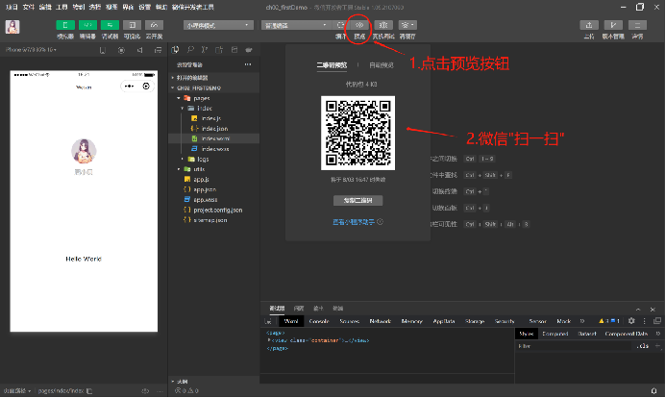
Task: Toggle the green Debugger (调试器) button
Action: pos(110,25)
